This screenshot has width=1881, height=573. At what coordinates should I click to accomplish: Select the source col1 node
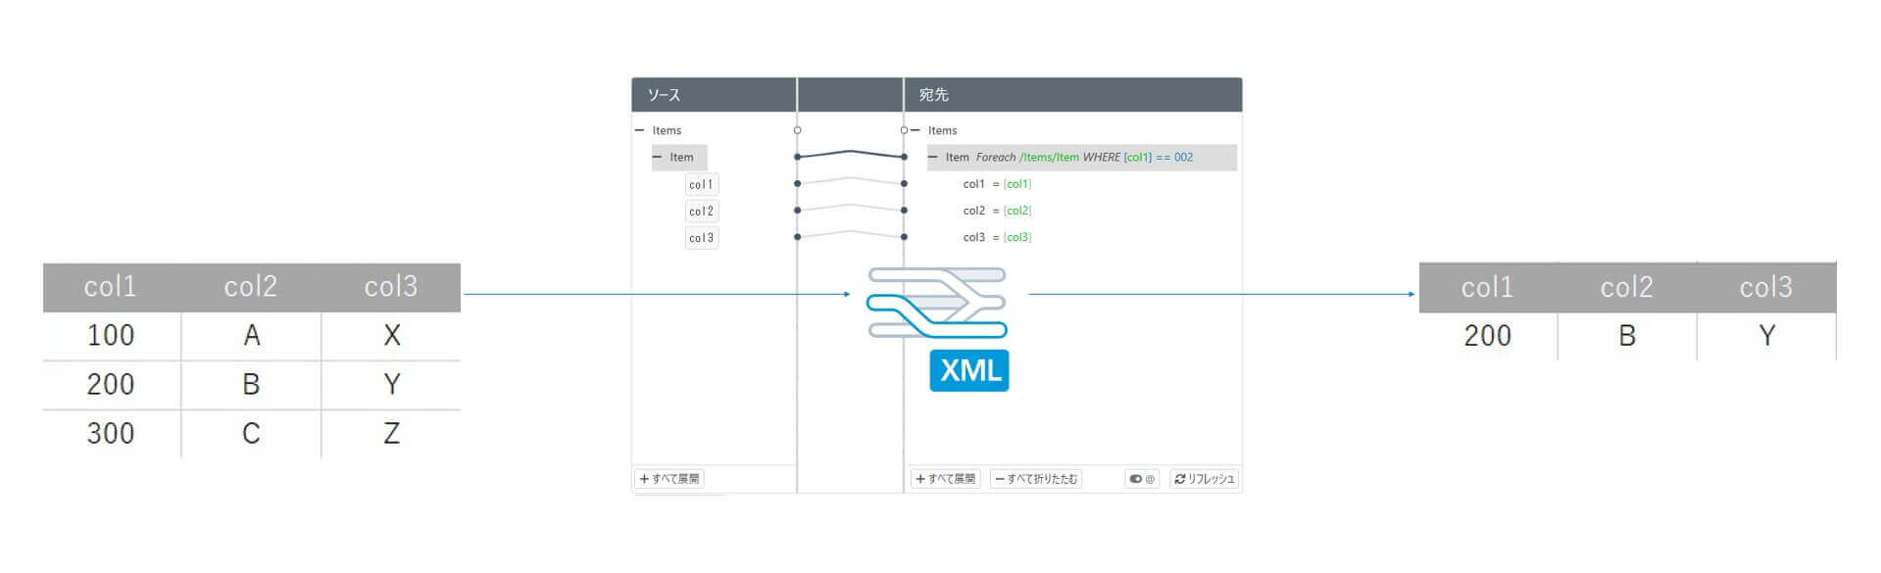point(702,184)
